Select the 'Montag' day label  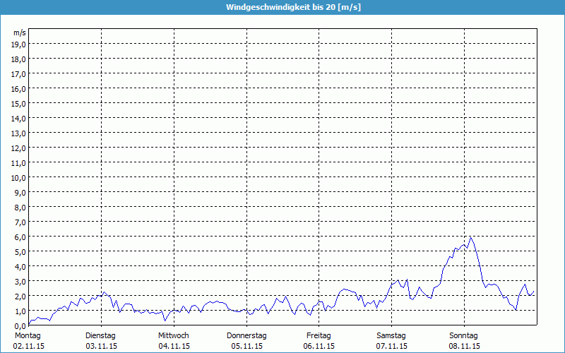tap(28, 335)
